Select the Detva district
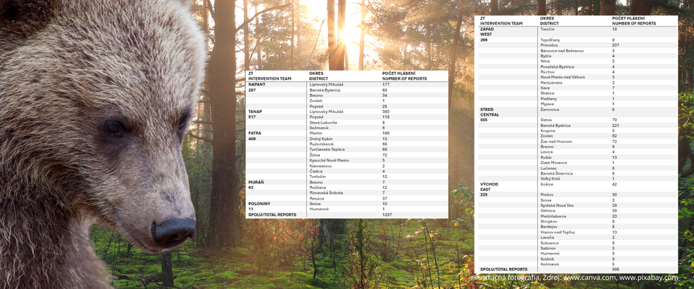Viewport: 694px width, 289px height. [x=546, y=120]
